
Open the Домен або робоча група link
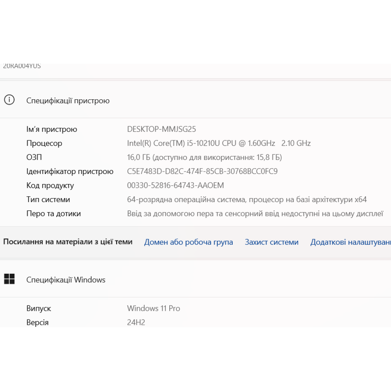[x=188, y=242]
